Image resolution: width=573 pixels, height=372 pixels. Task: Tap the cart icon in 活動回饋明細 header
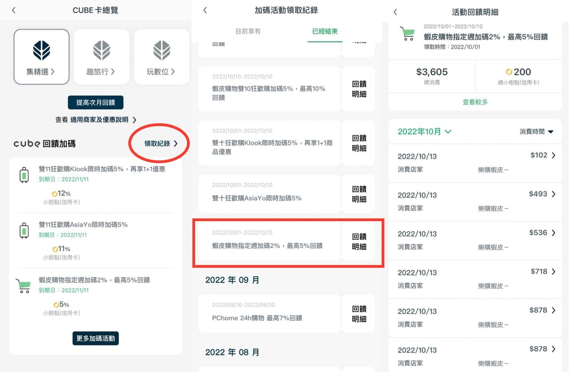pyautogui.click(x=407, y=34)
